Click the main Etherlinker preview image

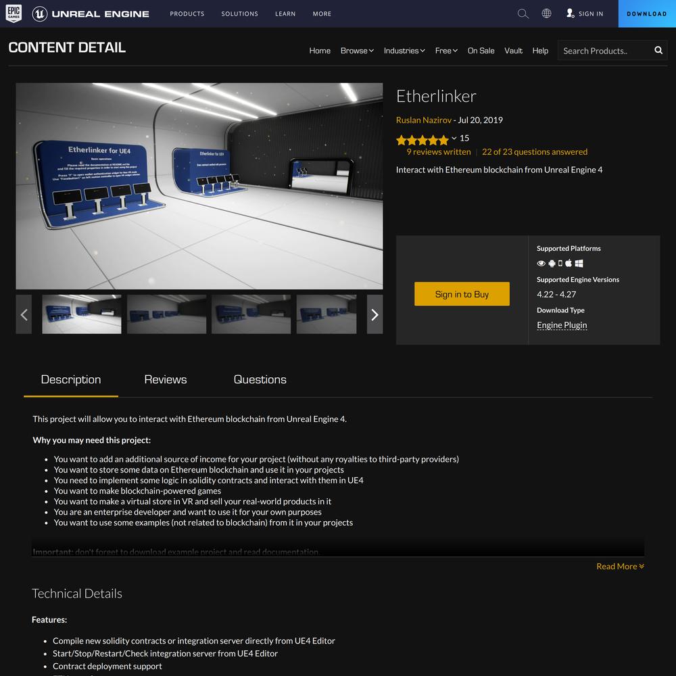pos(199,186)
